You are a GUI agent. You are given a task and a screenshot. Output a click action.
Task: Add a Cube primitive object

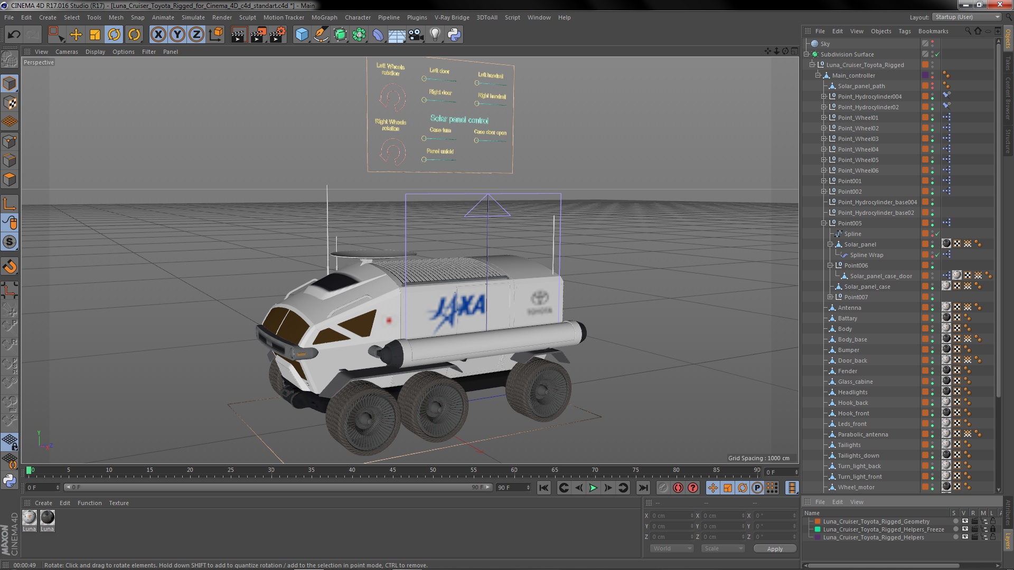tap(302, 35)
